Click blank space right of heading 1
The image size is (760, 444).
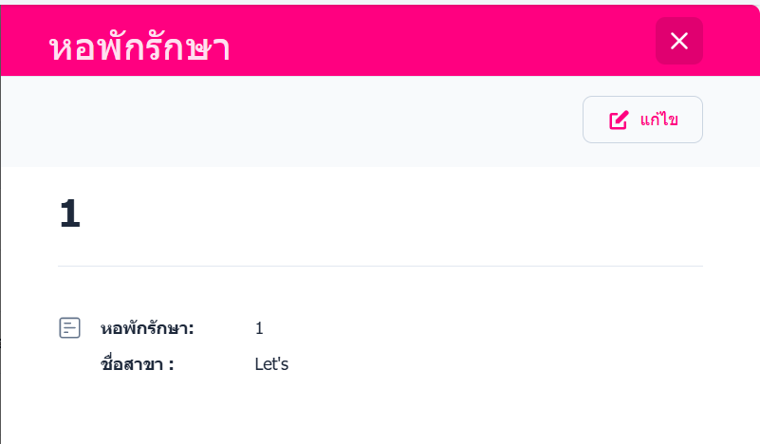pos(380,213)
